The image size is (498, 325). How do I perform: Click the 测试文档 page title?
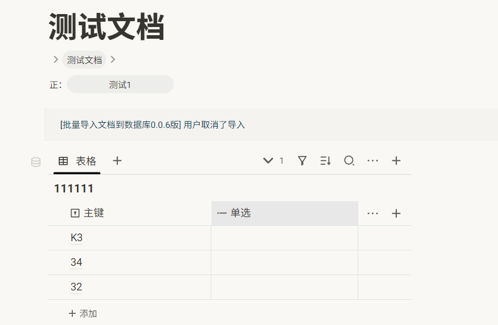107,27
